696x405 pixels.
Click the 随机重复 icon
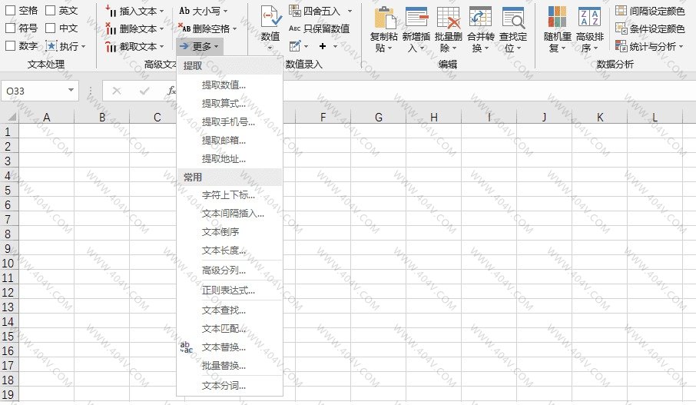[556, 18]
